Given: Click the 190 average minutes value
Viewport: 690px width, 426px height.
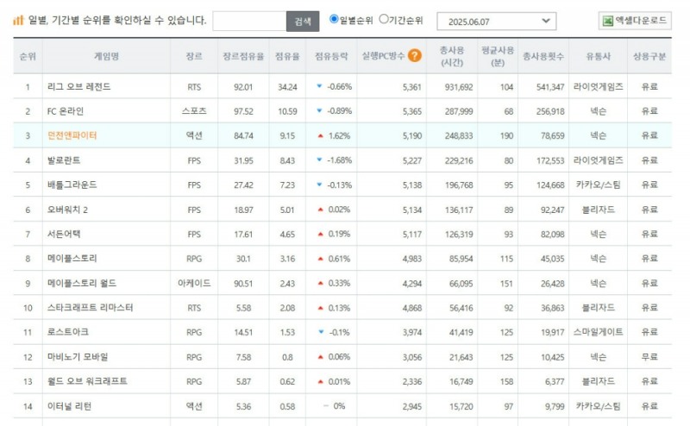Looking at the screenshot, I should (x=506, y=136).
